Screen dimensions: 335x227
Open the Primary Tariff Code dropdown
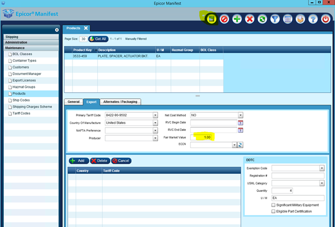click(x=155, y=115)
